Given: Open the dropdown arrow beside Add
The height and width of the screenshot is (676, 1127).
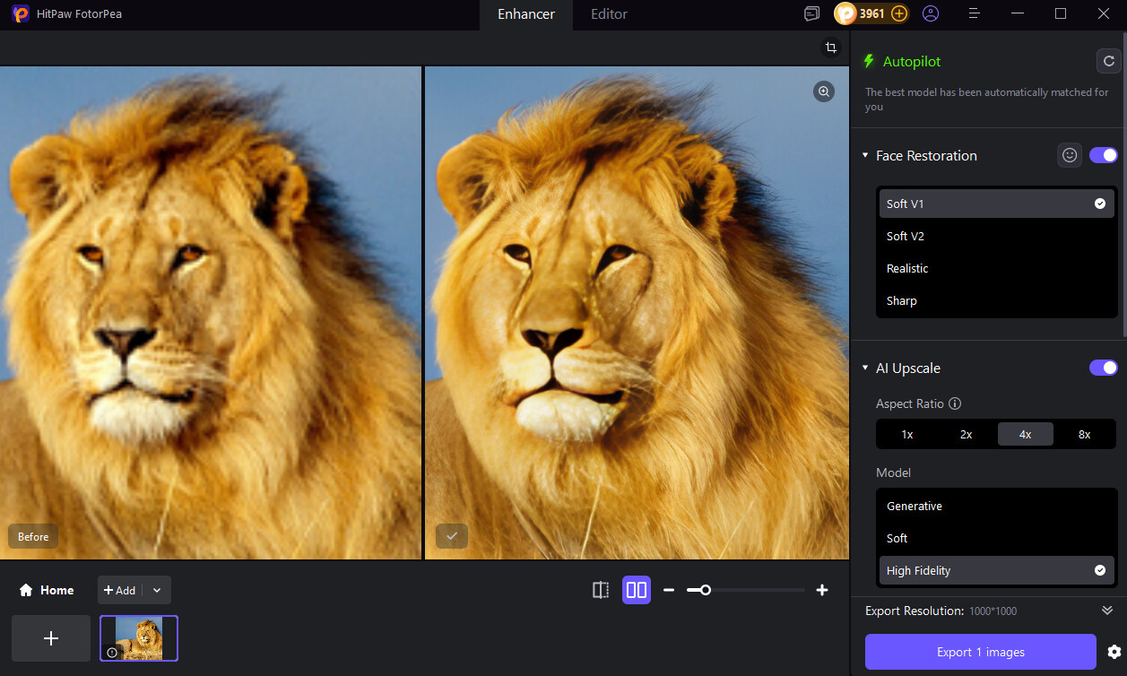Looking at the screenshot, I should 157,590.
